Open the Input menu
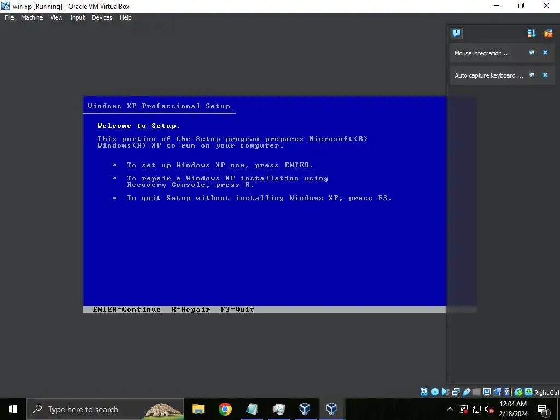The height and width of the screenshot is (420, 560). click(x=77, y=17)
